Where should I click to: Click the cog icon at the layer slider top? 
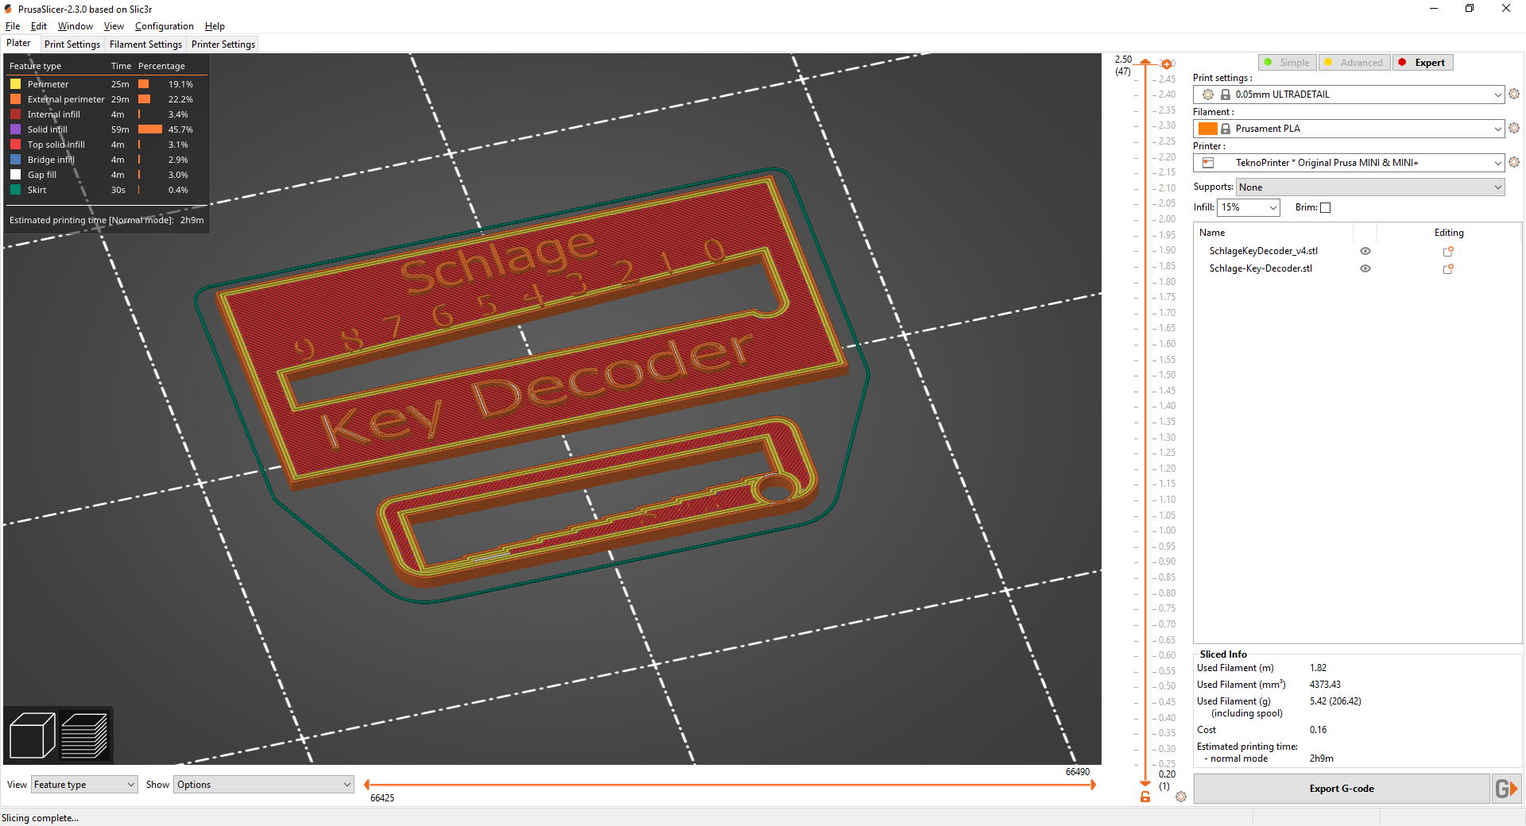click(1167, 64)
